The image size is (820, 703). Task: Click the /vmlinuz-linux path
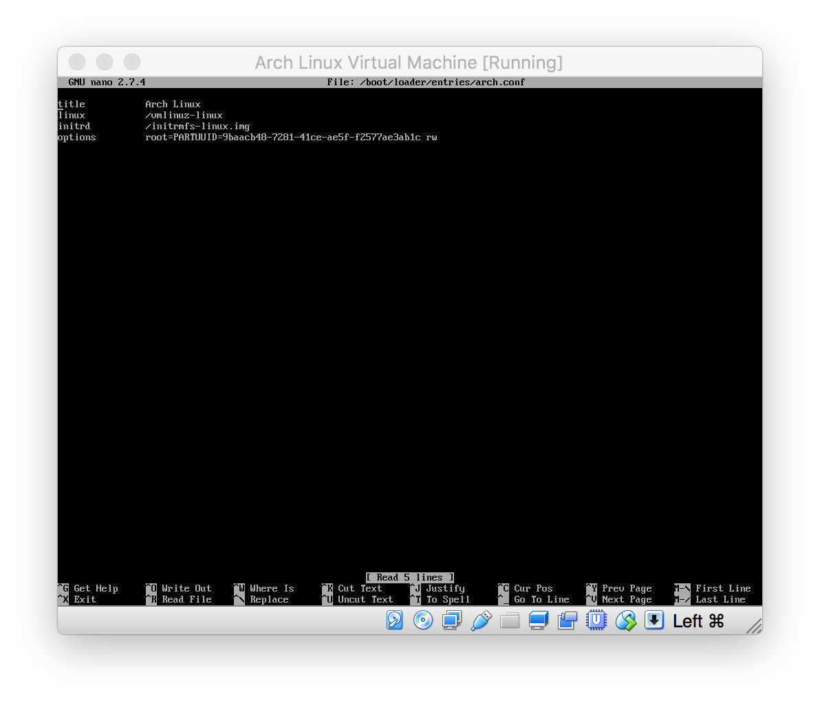click(184, 115)
